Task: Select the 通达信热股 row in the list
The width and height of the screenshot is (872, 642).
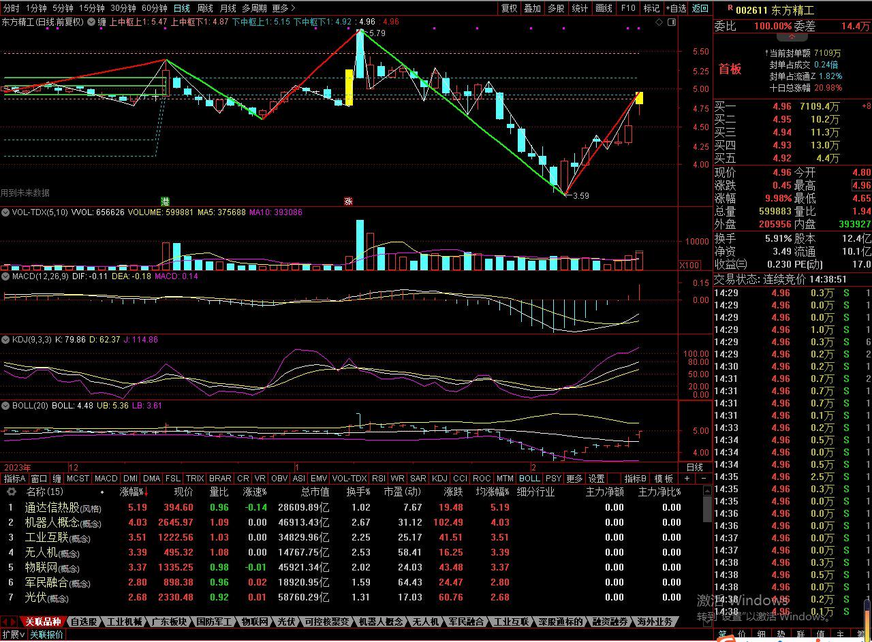Action: click(354, 507)
